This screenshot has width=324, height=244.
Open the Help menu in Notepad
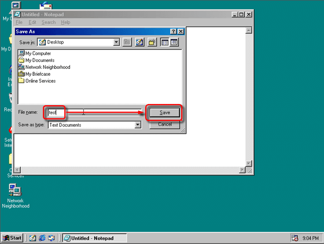point(65,23)
